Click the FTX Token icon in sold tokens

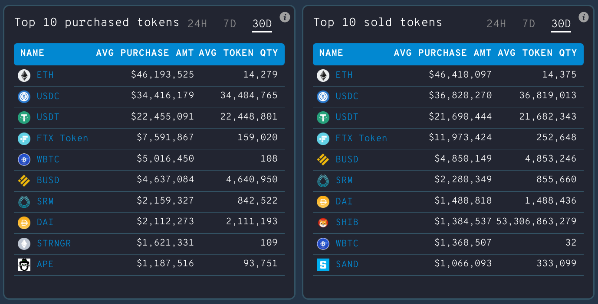click(x=323, y=139)
